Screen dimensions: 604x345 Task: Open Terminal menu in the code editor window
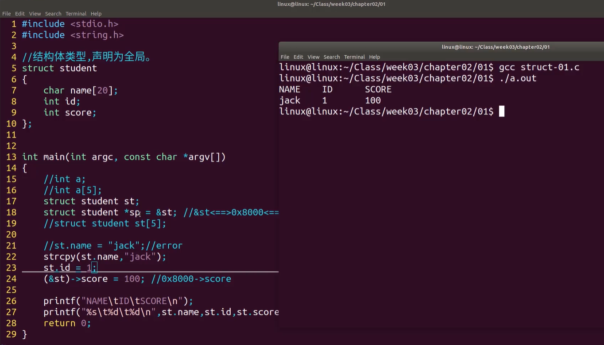[76, 14]
